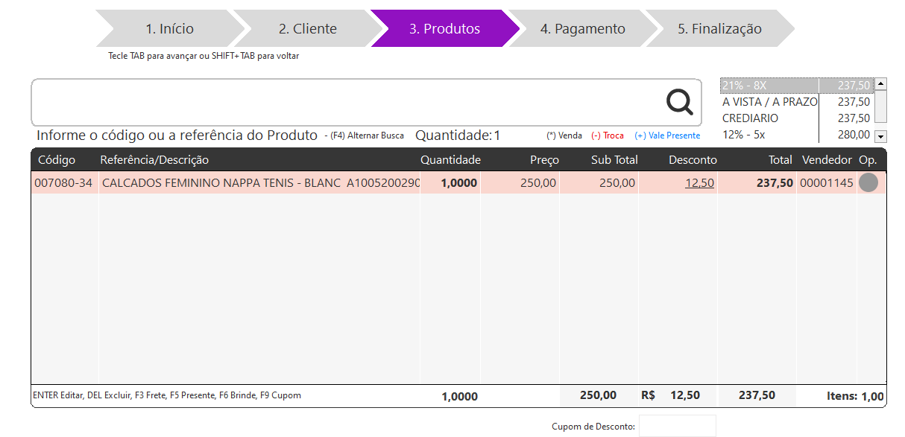Viewport: 905px width, 437px height.
Task: Open step 4. Pagamento
Action: coord(582,29)
